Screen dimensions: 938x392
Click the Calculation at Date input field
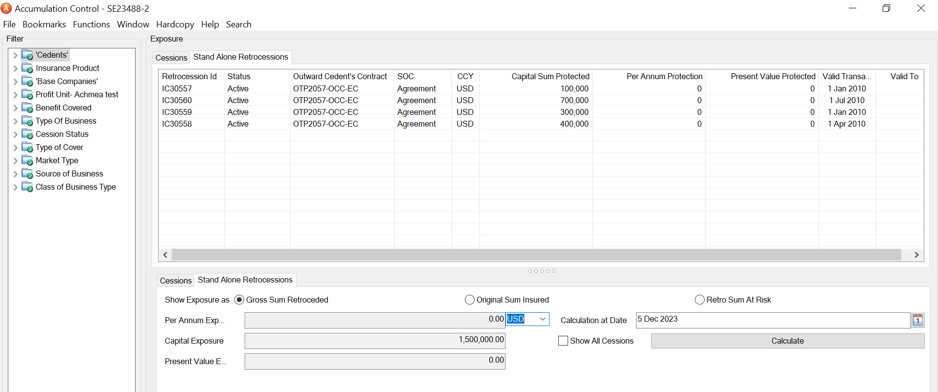coord(772,320)
